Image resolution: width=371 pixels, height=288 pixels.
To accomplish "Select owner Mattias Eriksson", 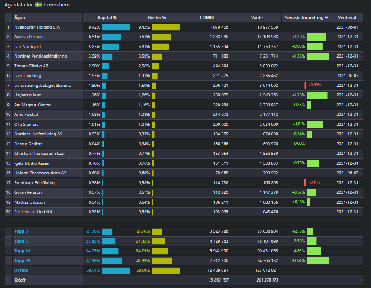I will coord(29,202).
